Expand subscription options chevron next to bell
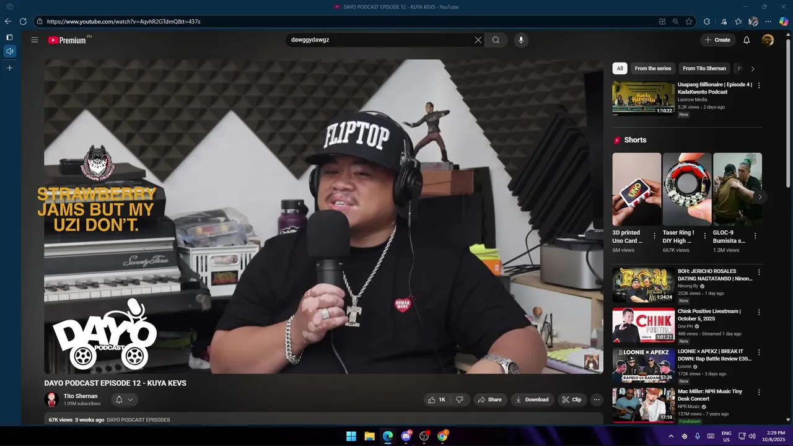Viewport: 793px width, 446px height. pos(130,400)
